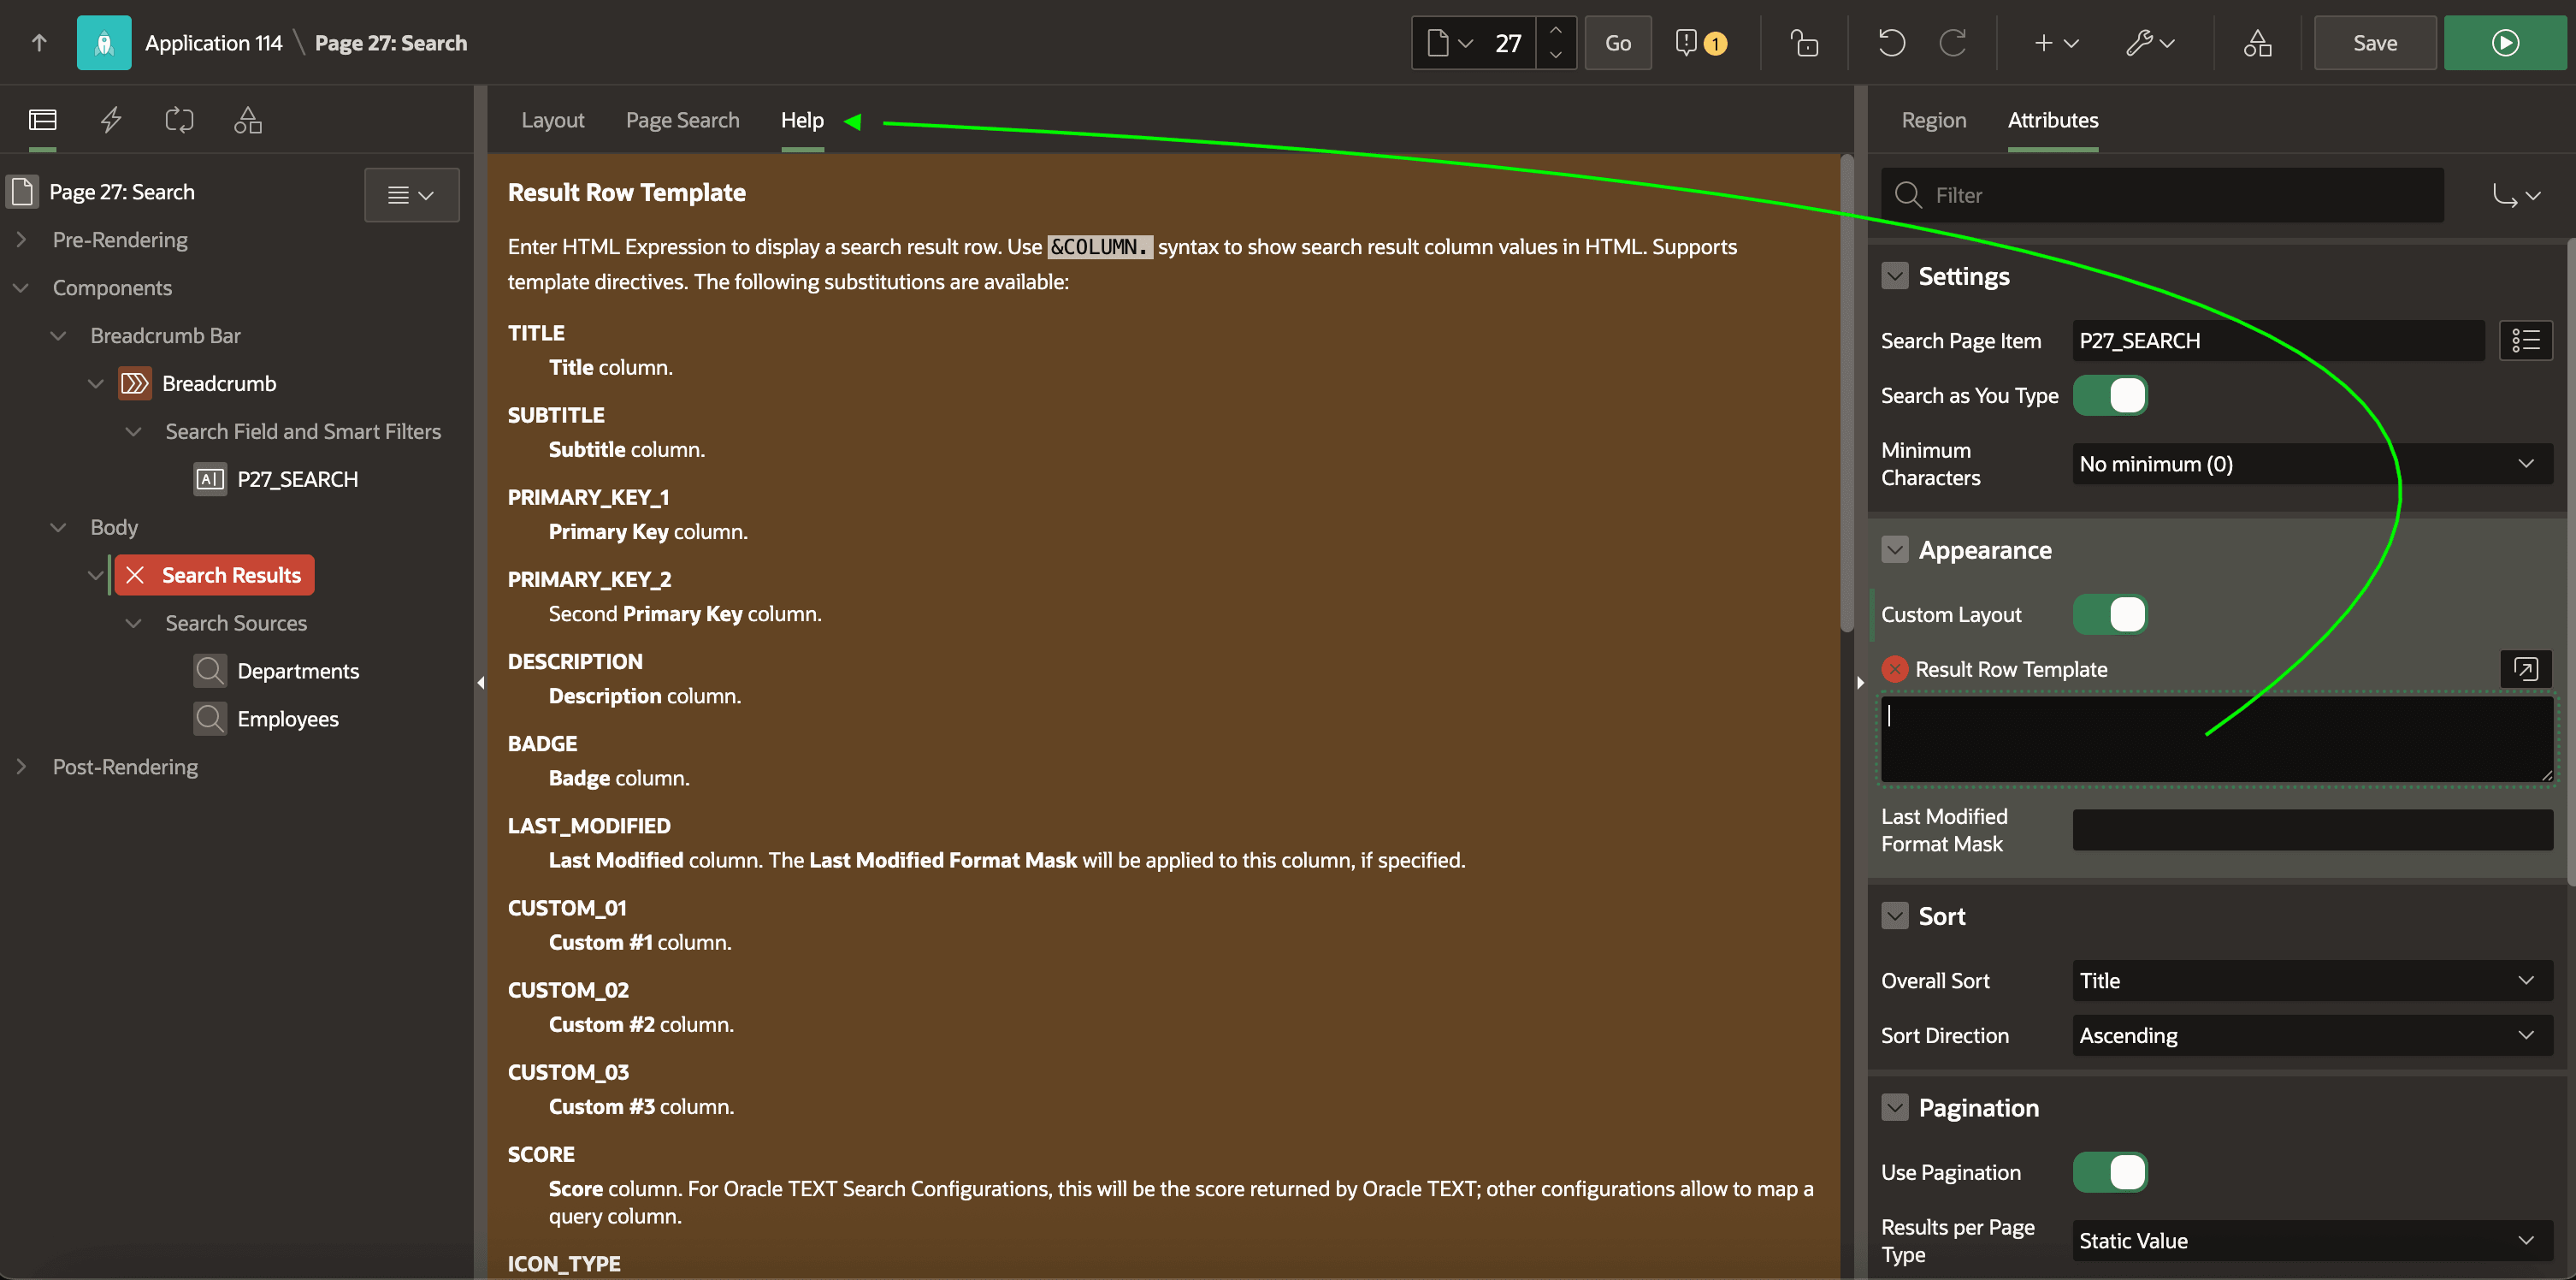
Task: Select Page 27: Search root node
Action: click(122, 191)
